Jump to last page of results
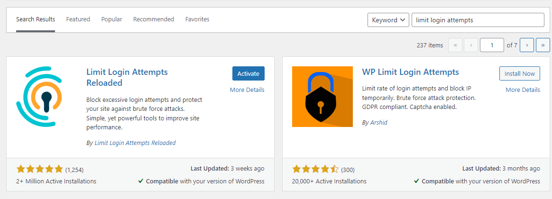Screen dimensions: 552x199 [543, 45]
